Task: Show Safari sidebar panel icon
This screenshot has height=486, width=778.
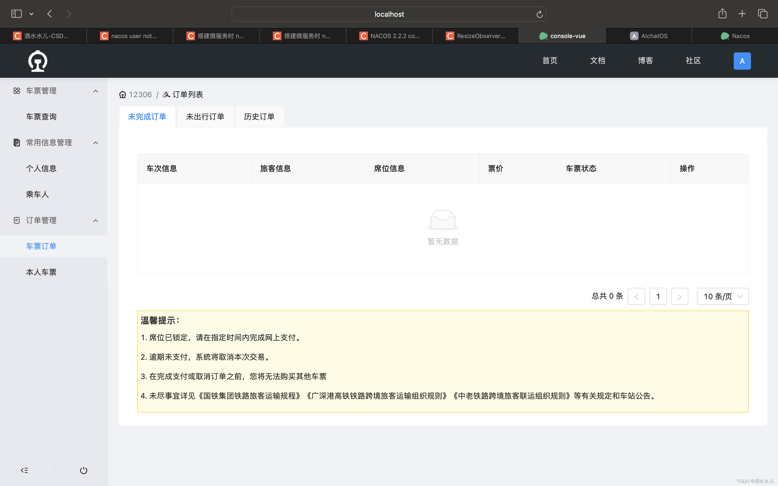Action: [16, 14]
